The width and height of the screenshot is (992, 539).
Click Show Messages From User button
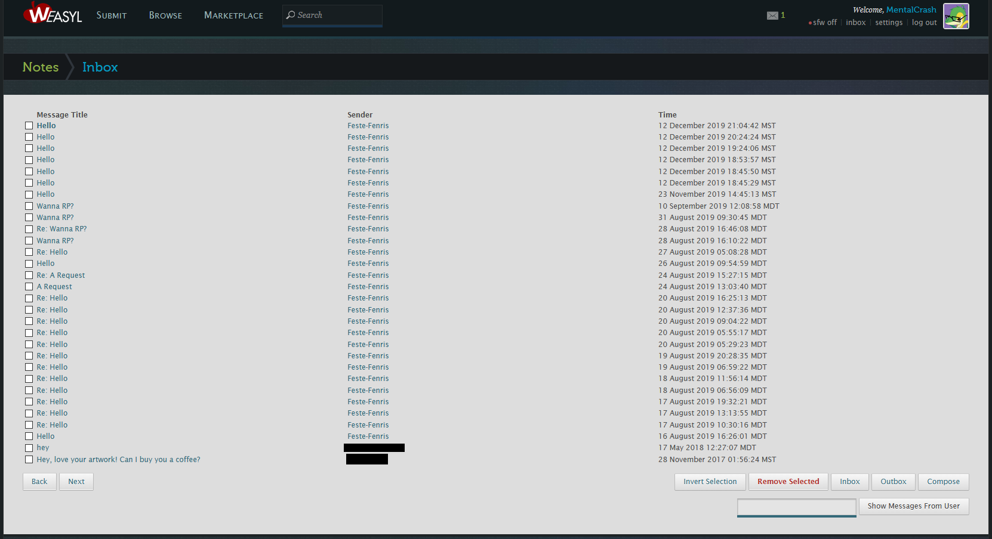pos(913,506)
